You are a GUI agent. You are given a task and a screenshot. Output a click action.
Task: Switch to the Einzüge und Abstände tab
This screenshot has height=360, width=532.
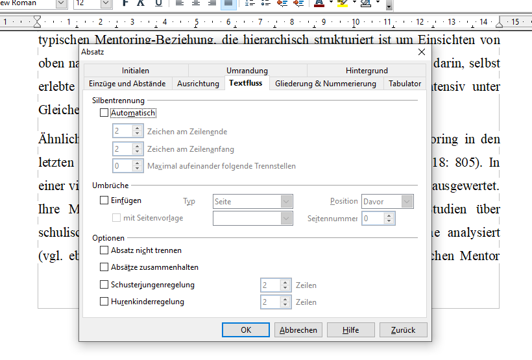127,84
